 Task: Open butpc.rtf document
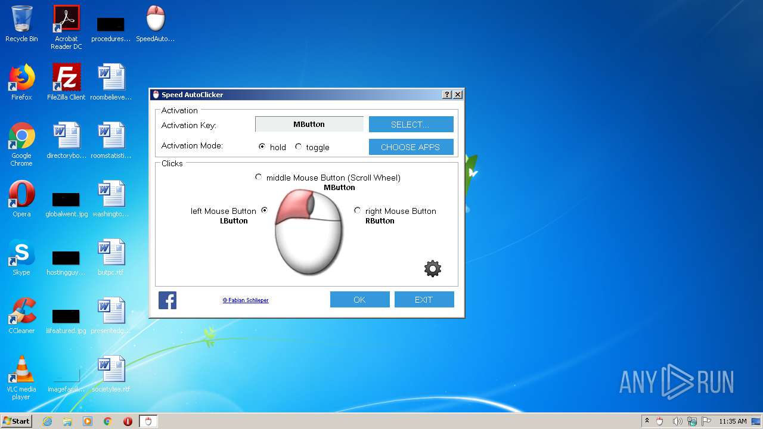[x=111, y=257]
